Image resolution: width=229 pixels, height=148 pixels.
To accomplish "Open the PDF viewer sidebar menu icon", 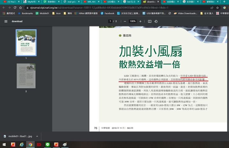I will [6, 22].
